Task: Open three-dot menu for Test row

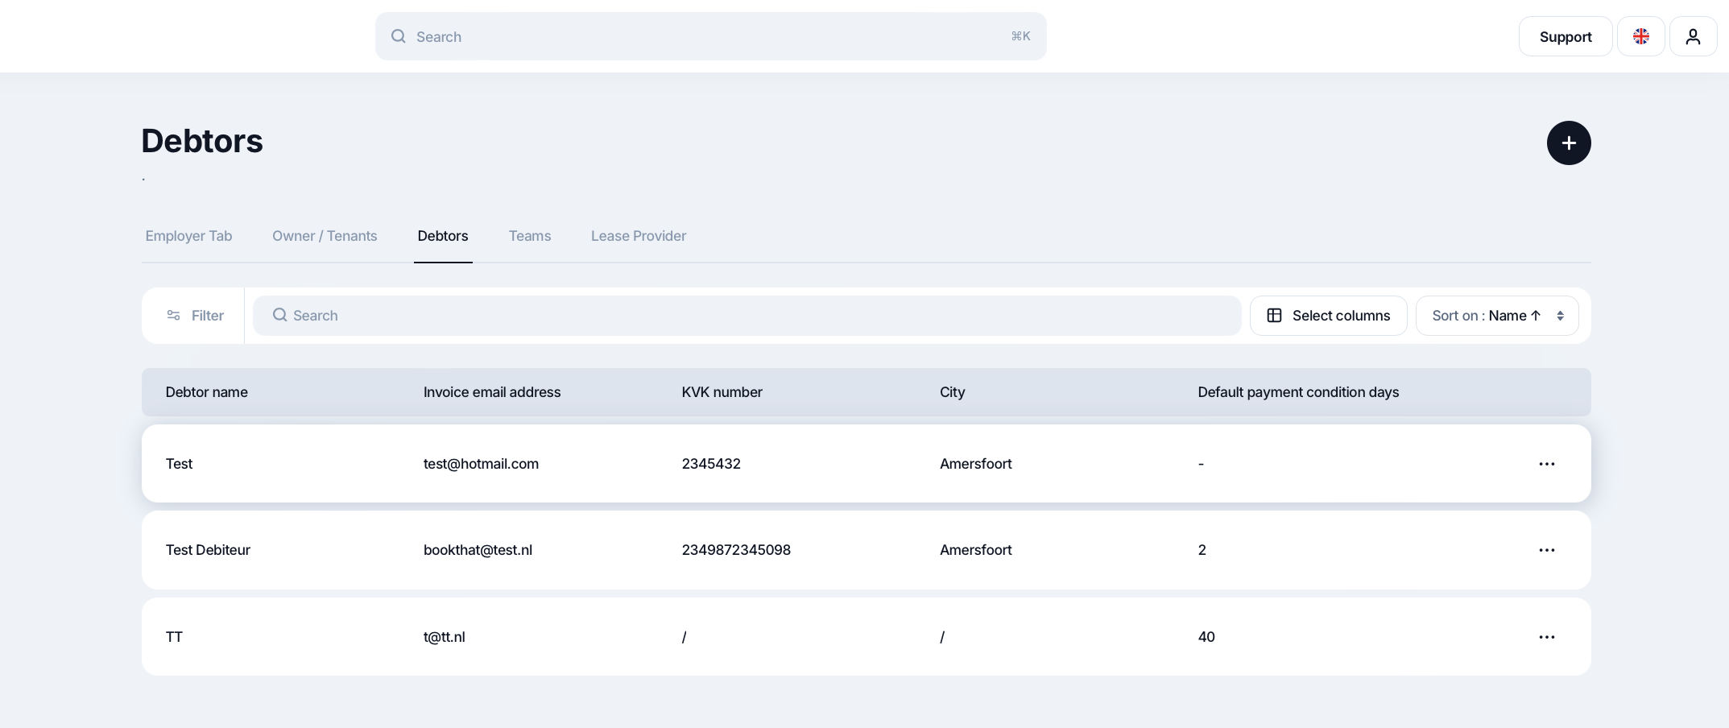Action: tap(1546, 464)
